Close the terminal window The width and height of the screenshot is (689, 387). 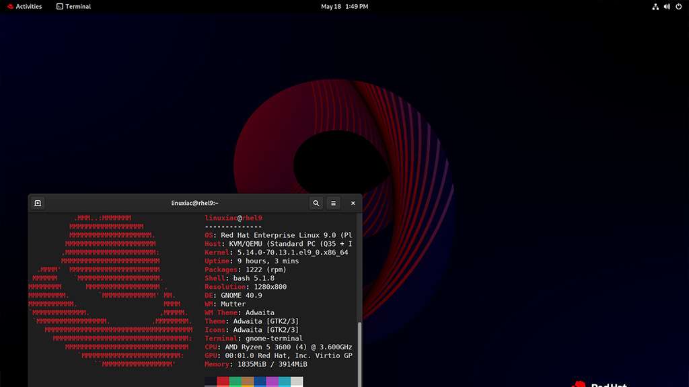(x=353, y=203)
